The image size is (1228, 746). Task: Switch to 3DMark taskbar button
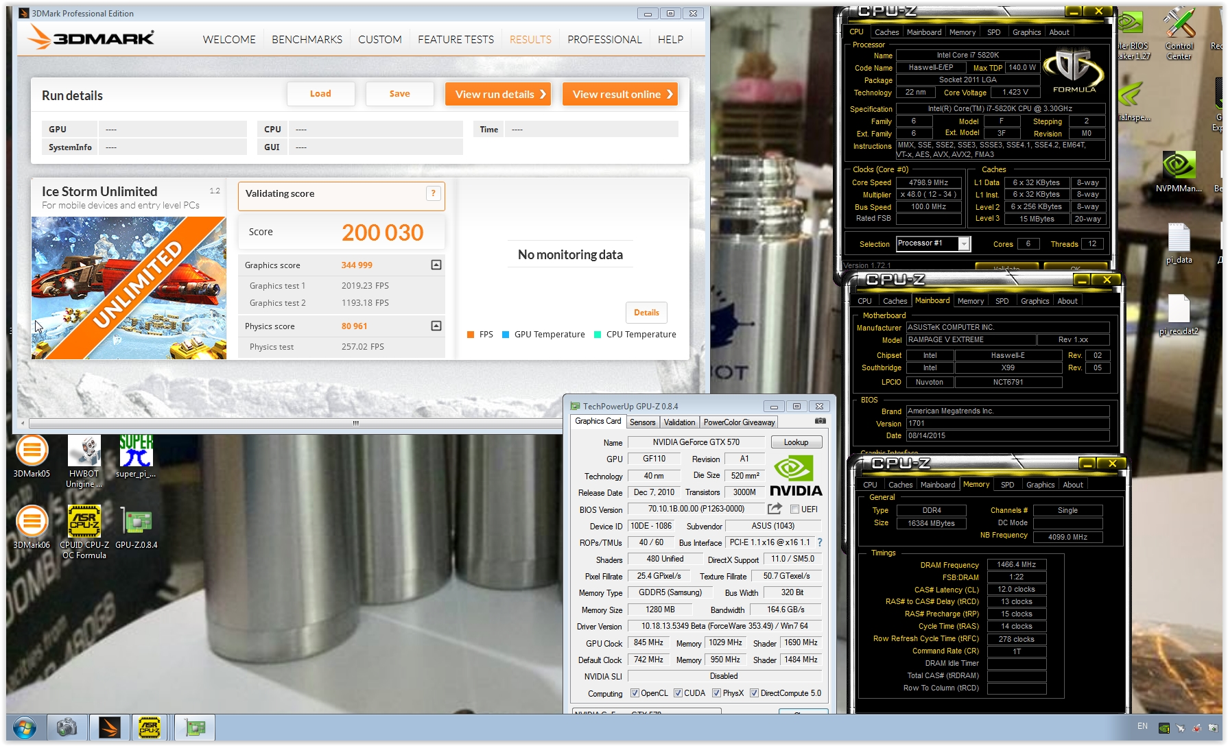pos(108,727)
